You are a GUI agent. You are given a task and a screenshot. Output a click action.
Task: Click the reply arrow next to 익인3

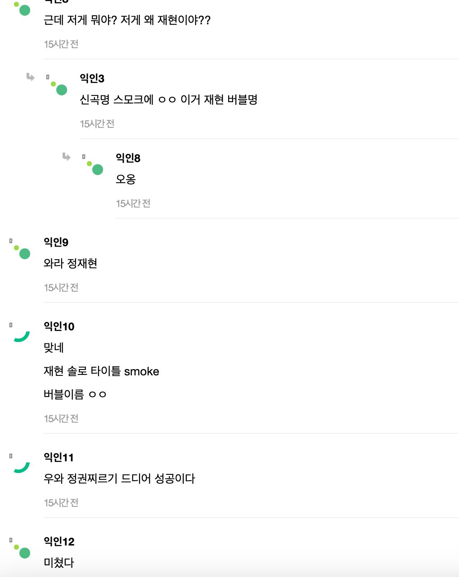pyautogui.click(x=30, y=77)
